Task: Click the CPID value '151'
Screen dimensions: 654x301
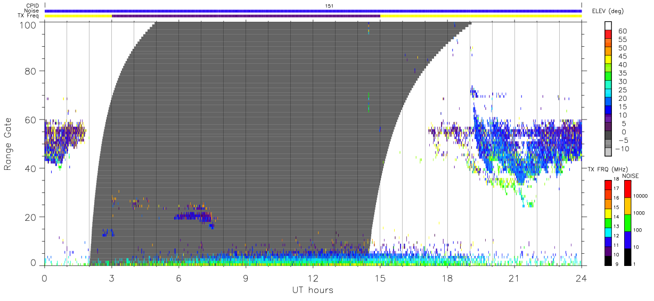Action: click(x=330, y=6)
